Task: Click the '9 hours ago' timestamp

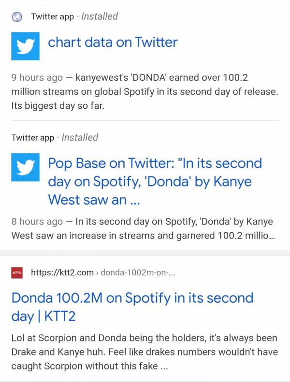Action: click(x=37, y=78)
